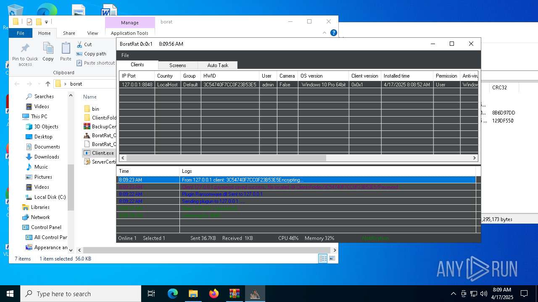Switch to Auto Task tab
The width and height of the screenshot is (538, 302).
(x=218, y=65)
